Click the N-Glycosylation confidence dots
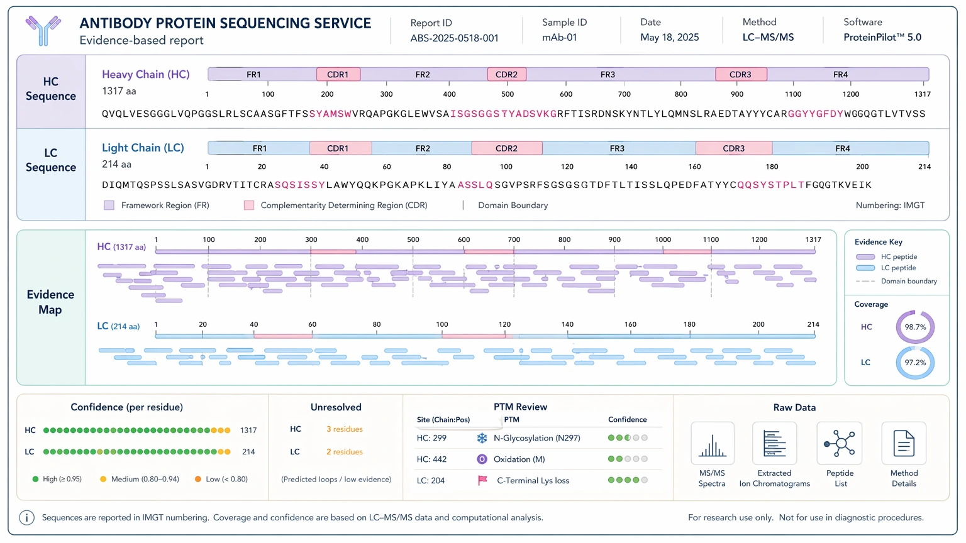966x543 pixels. (x=628, y=438)
